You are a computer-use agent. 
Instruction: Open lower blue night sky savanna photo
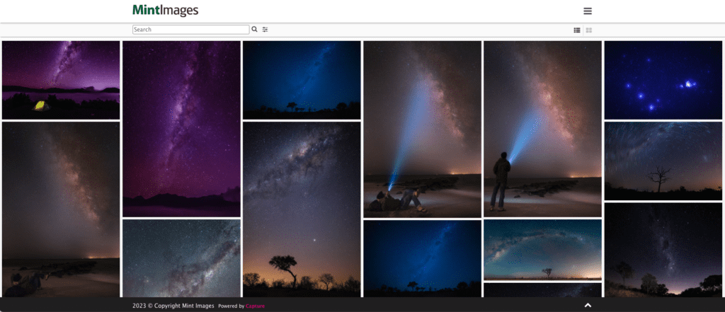pos(422,258)
